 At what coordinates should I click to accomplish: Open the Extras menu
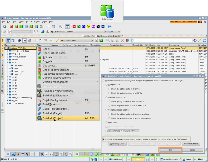point(37,22)
